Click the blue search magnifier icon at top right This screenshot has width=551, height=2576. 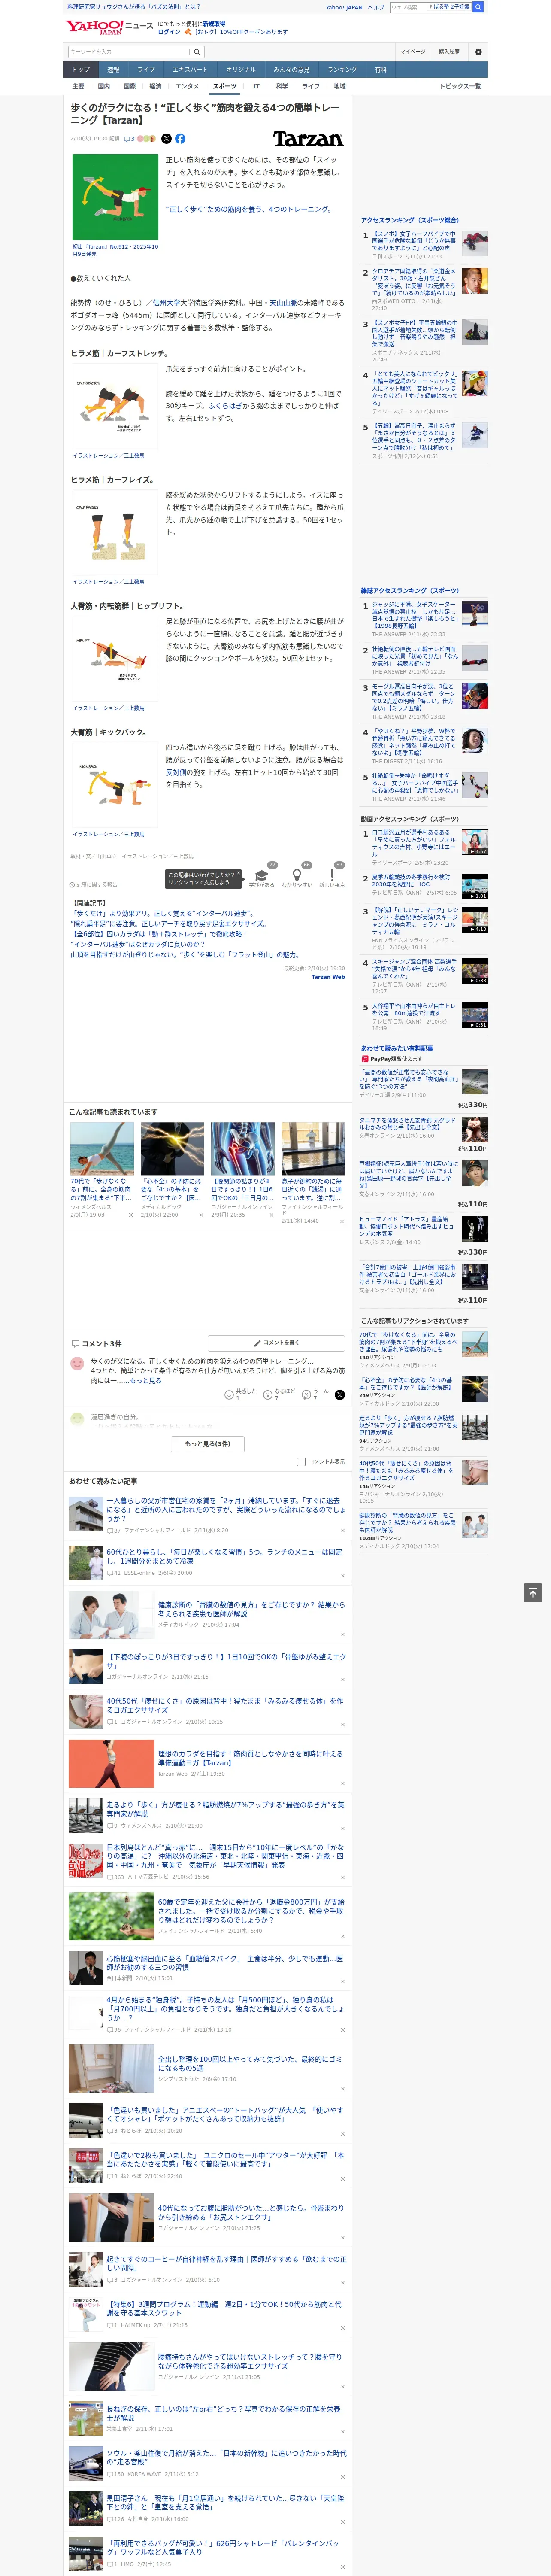(478, 7)
